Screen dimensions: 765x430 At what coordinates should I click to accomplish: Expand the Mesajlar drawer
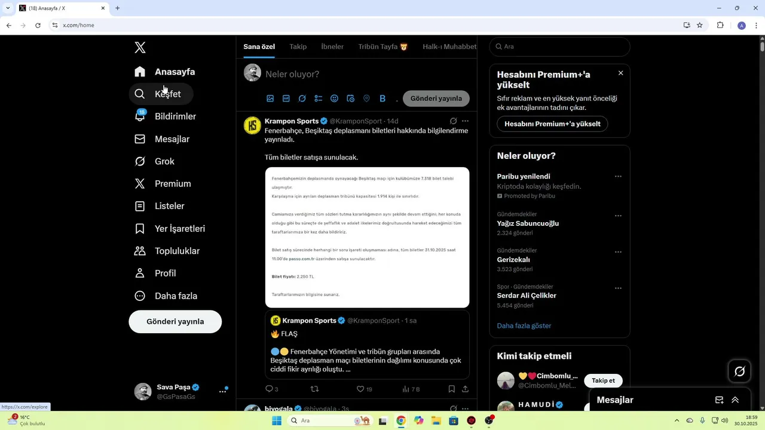(x=735, y=400)
